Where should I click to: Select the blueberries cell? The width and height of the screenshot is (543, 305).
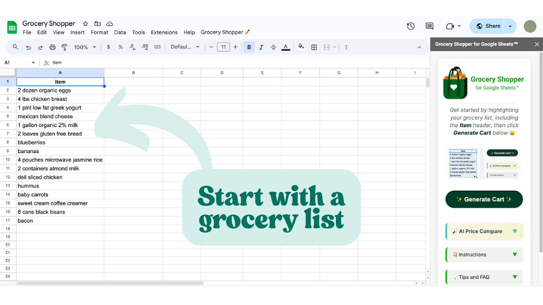pos(60,142)
